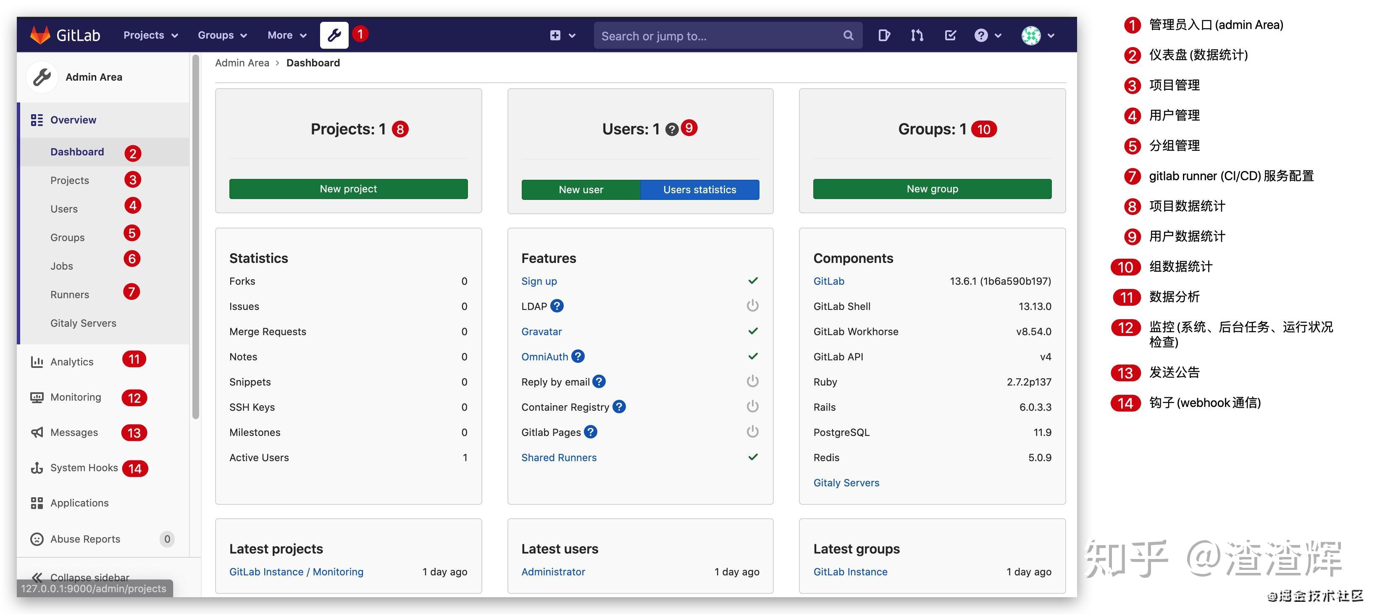Click the Collapse sidebar arrow icon
This screenshot has height=614, width=1377.
point(37,577)
